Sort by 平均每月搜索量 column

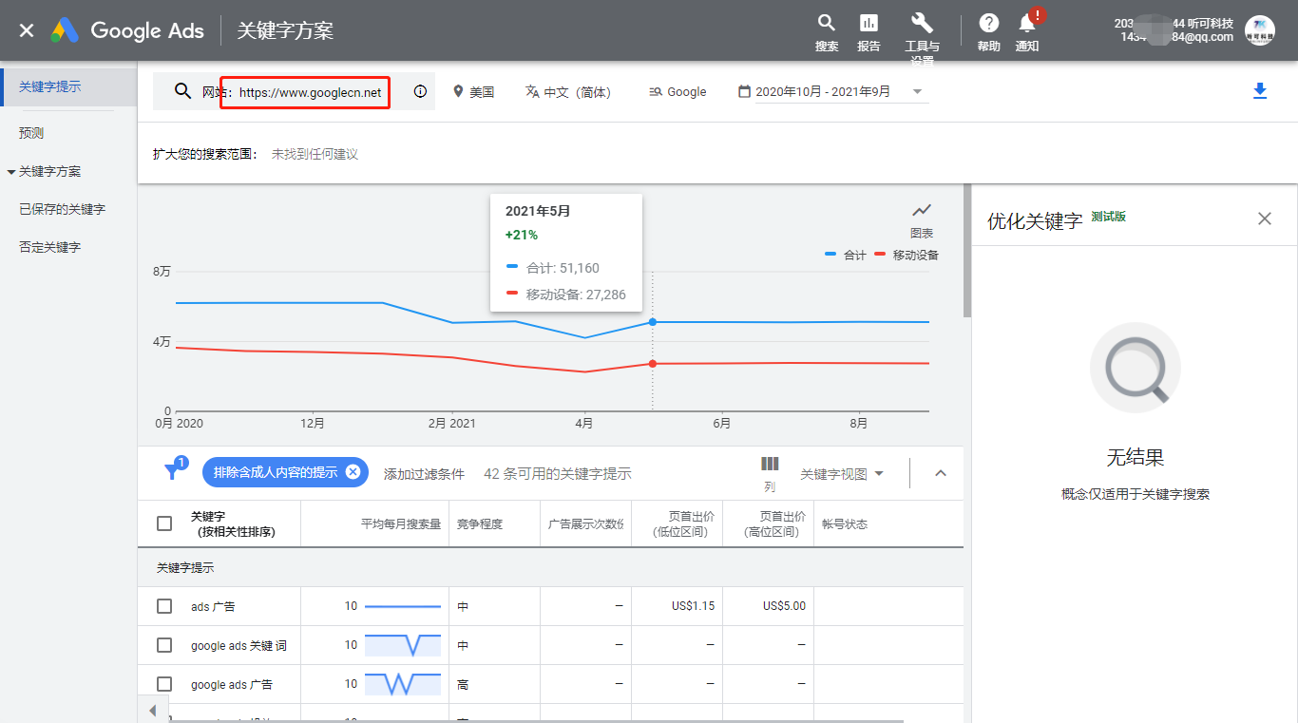pos(401,523)
